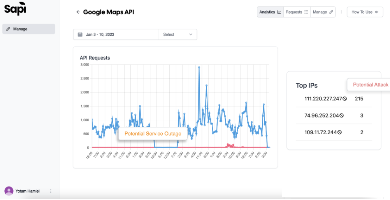Click the Potential Attack label
Image resolution: width=390 pixels, height=200 pixels.
click(x=371, y=85)
